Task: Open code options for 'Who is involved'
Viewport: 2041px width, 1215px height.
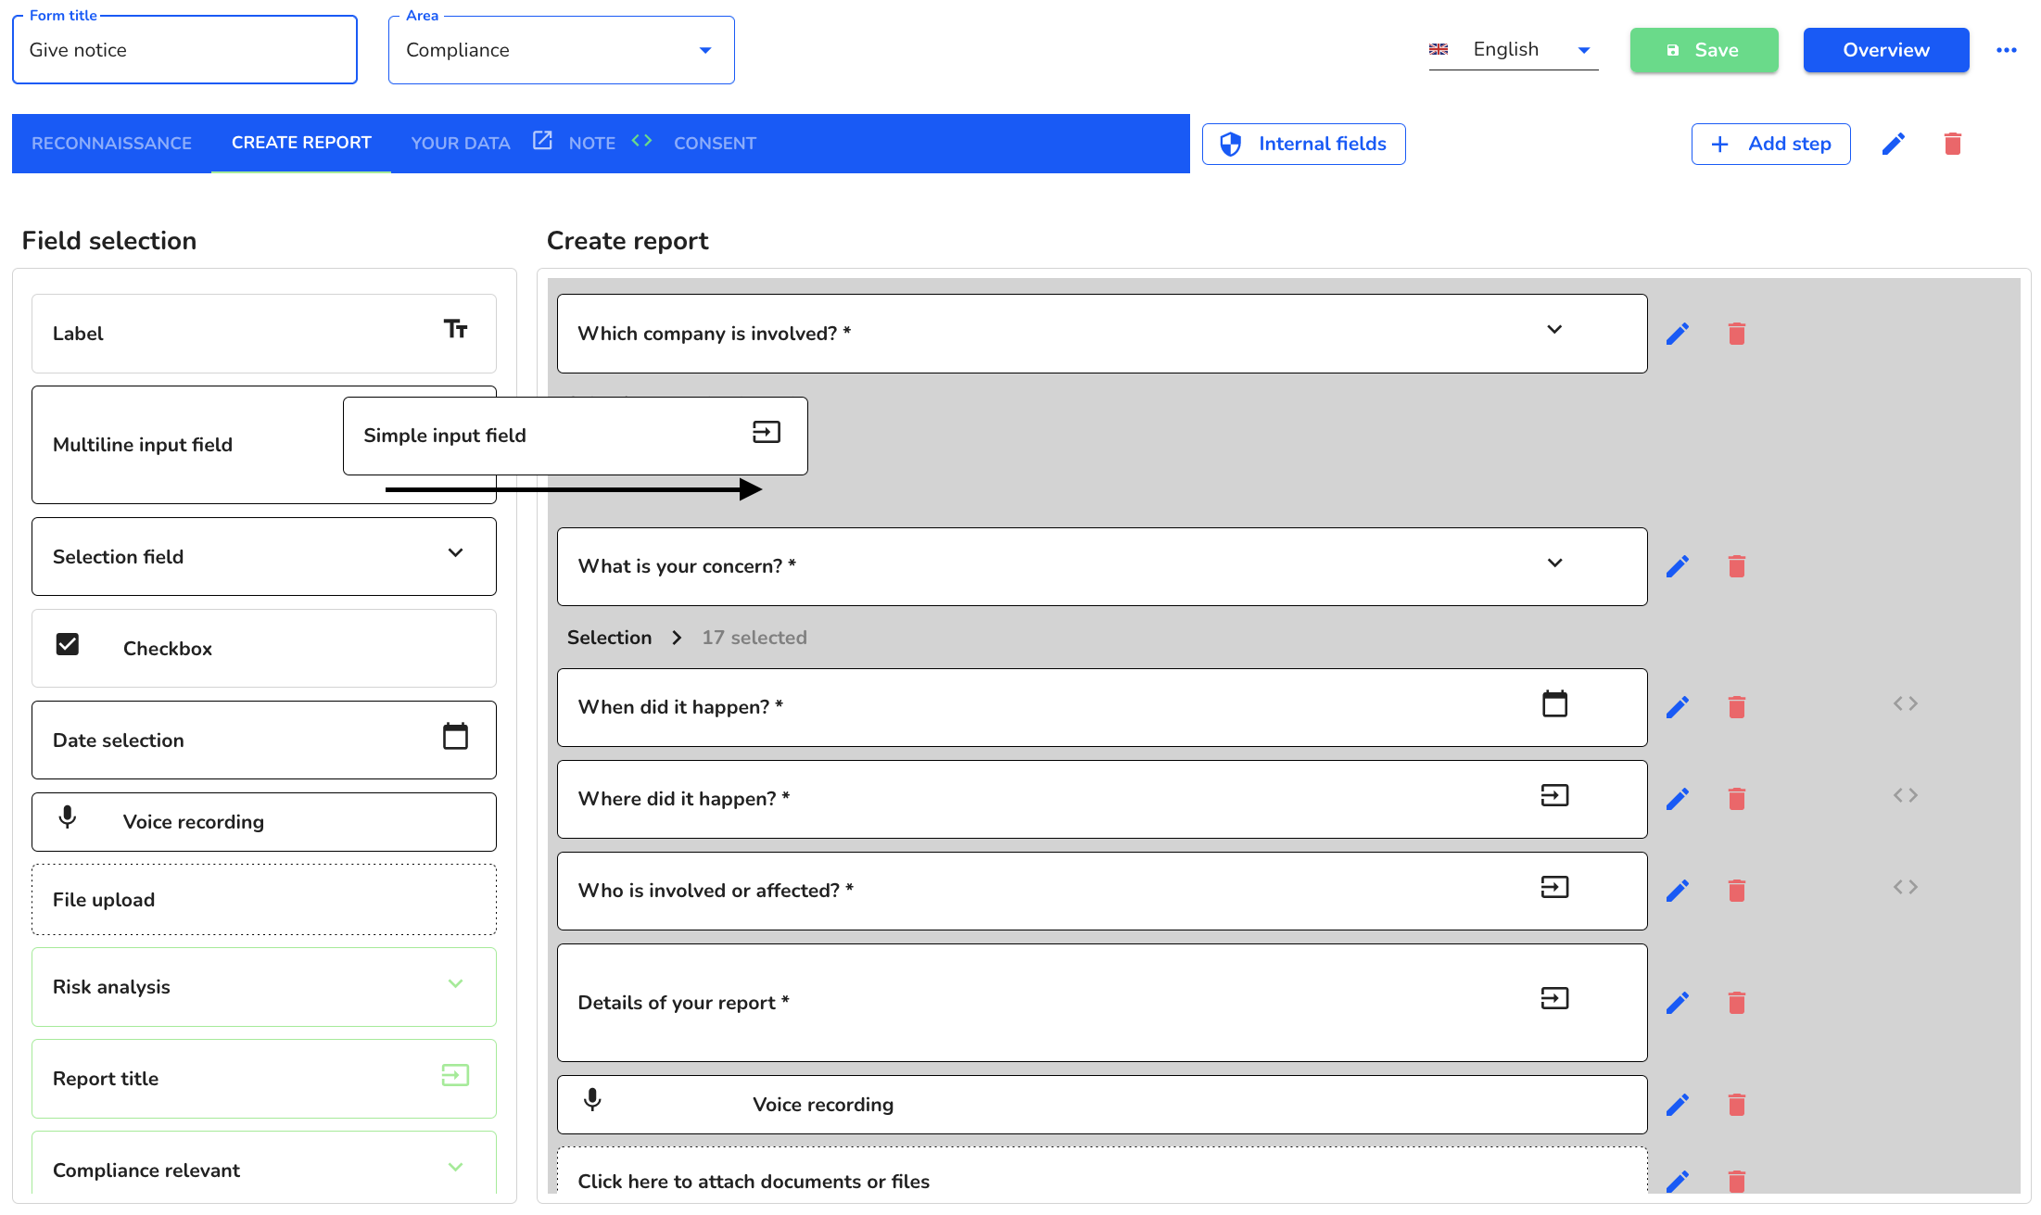Action: [x=1905, y=887]
